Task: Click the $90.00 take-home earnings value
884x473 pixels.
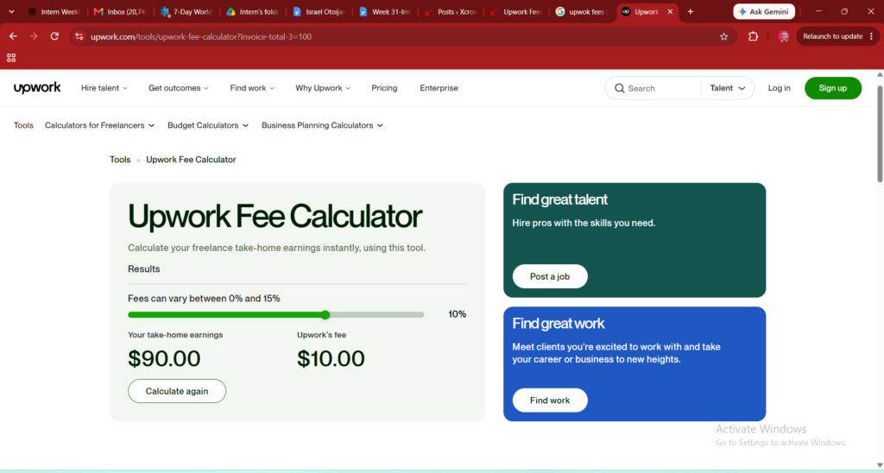Action: click(164, 358)
